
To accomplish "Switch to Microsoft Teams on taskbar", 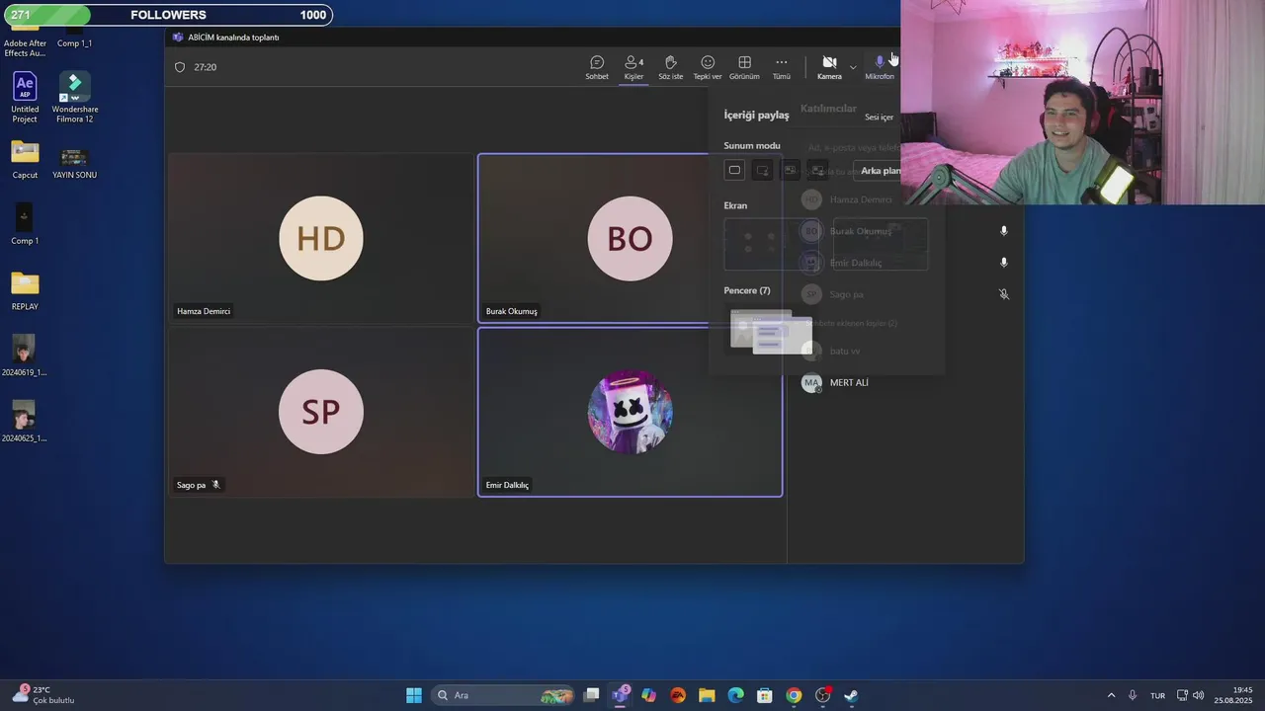I will click(x=621, y=695).
